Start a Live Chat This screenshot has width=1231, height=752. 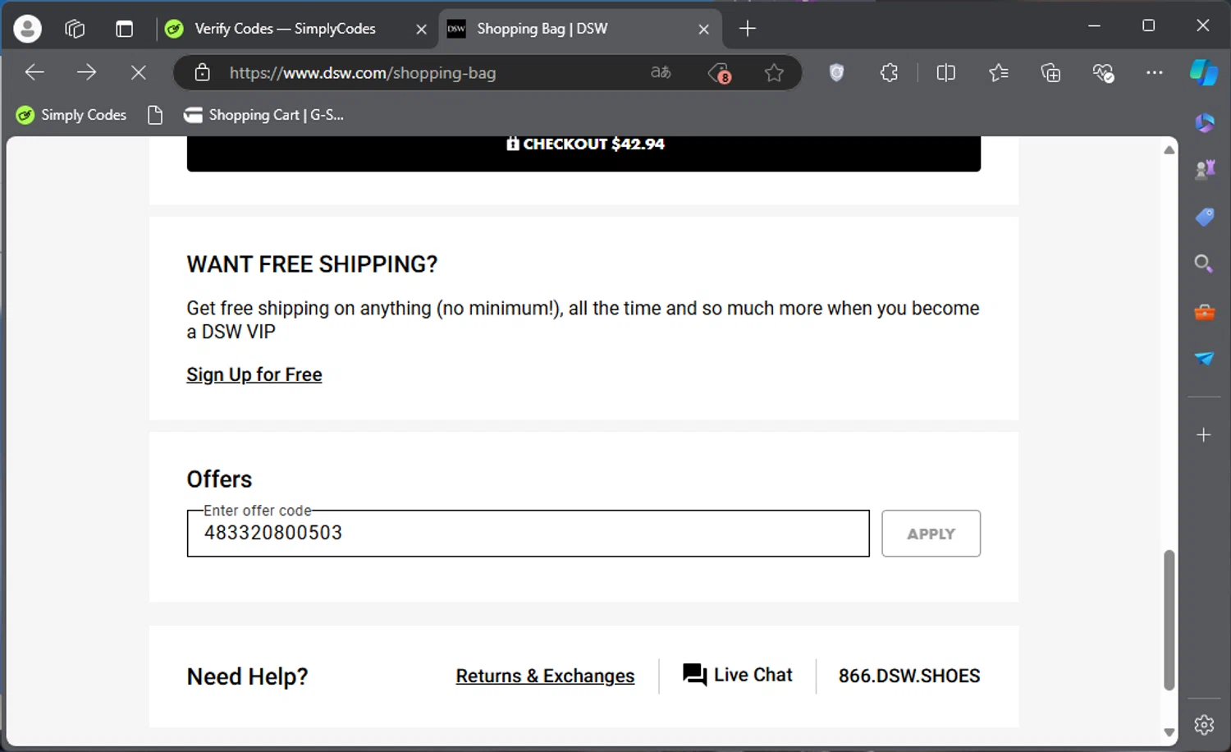738,675
